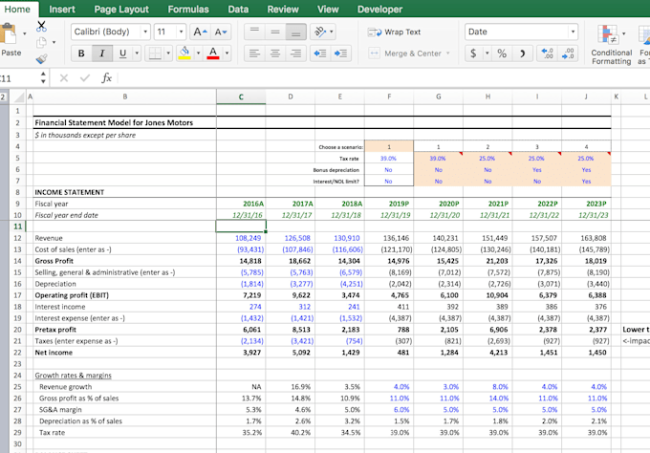Viewport: 650px width, 453px height.
Task: Apply percent style format
Action: pos(502,54)
